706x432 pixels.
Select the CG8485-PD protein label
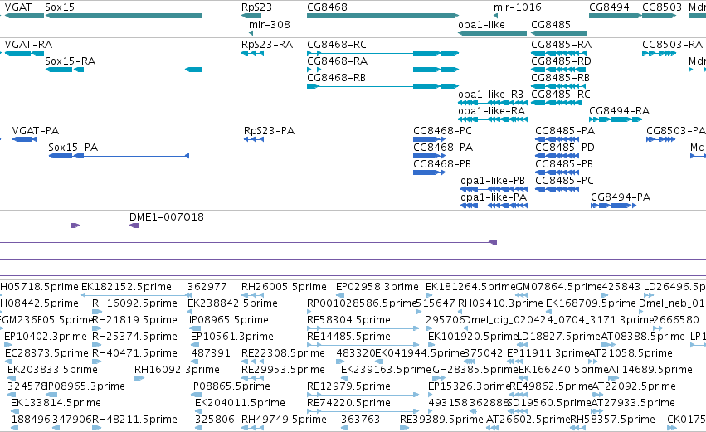point(565,148)
